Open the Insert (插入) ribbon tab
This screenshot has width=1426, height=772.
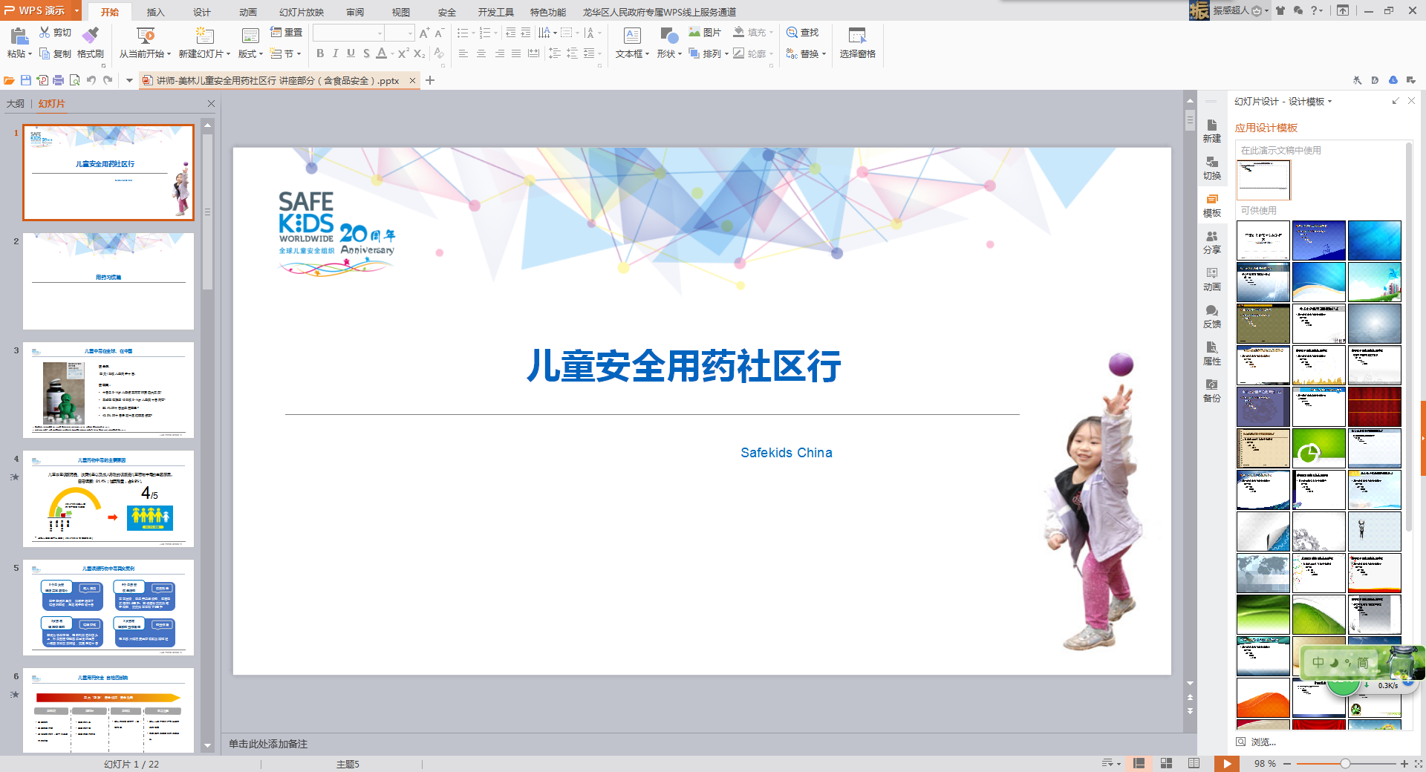155,12
